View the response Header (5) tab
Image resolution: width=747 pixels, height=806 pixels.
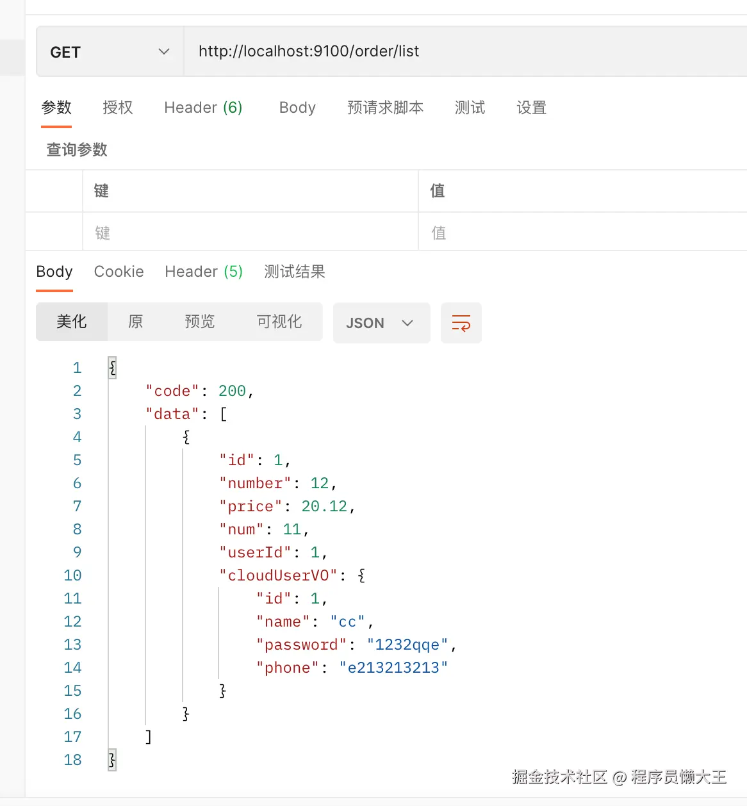(204, 272)
